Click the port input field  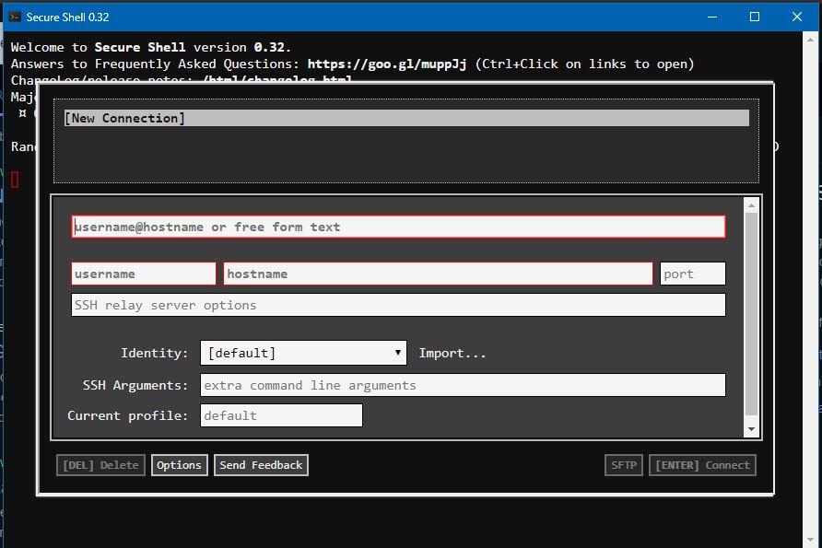point(692,274)
